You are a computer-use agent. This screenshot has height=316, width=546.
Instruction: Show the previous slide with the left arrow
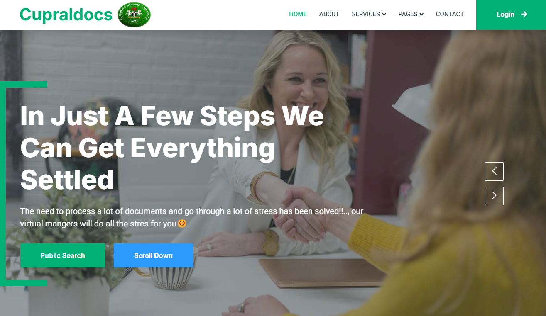coord(494,171)
